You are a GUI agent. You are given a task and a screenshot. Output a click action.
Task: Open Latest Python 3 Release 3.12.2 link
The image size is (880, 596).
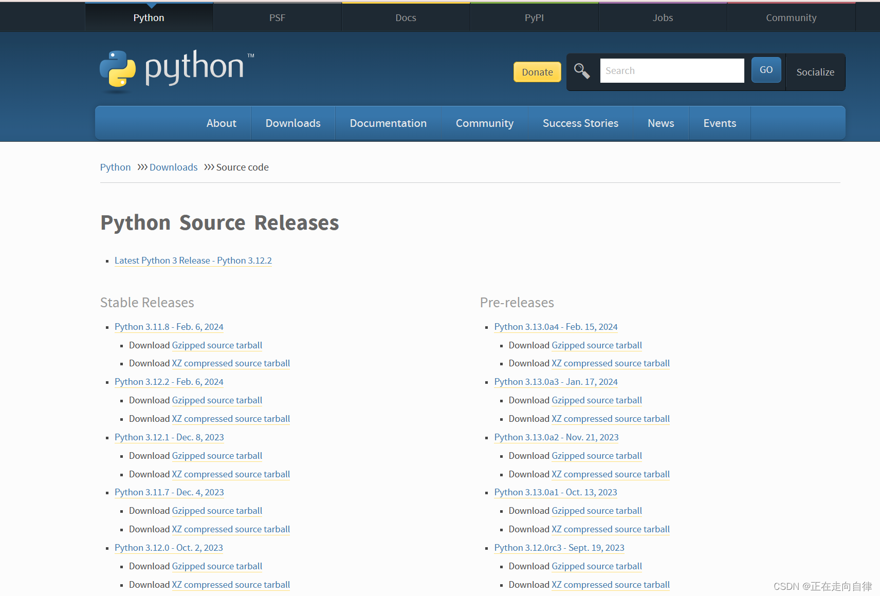click(x=193, y=260)
